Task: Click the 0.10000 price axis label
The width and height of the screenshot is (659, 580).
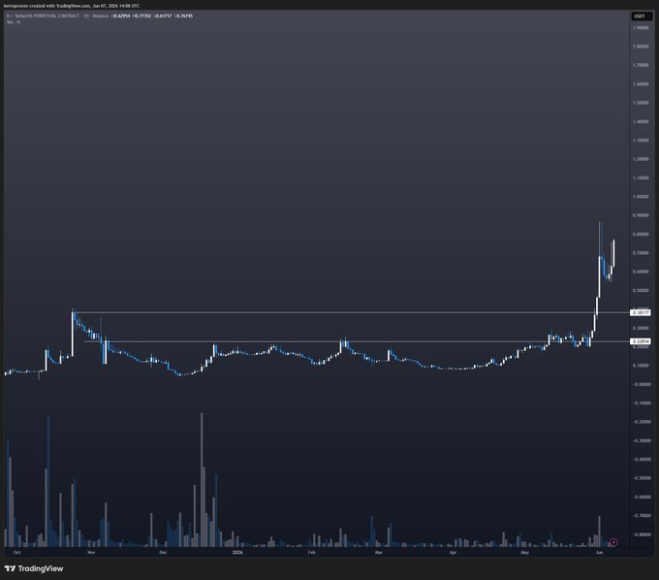Action: tap(641, 365)
